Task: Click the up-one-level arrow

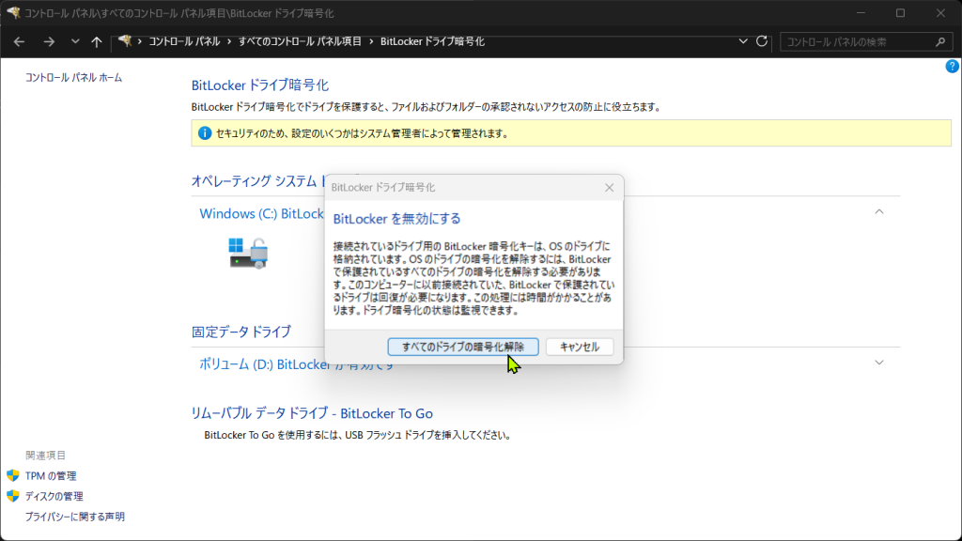Action: click(97, 42)
